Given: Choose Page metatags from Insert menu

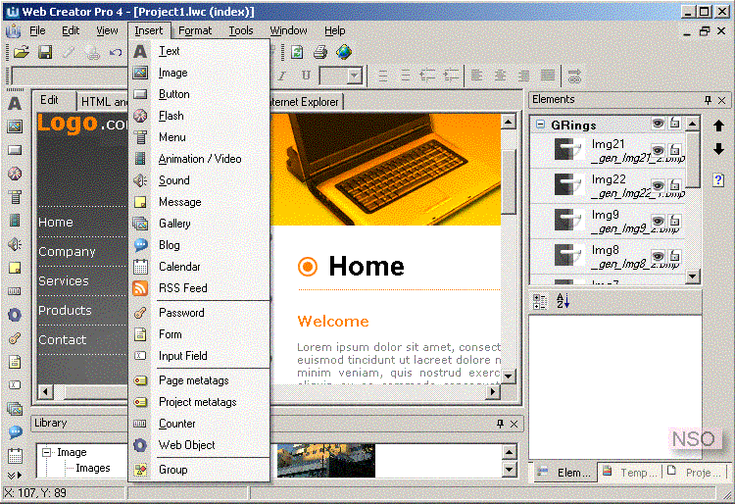Looking at the screenshot, I should click(199, 380).
